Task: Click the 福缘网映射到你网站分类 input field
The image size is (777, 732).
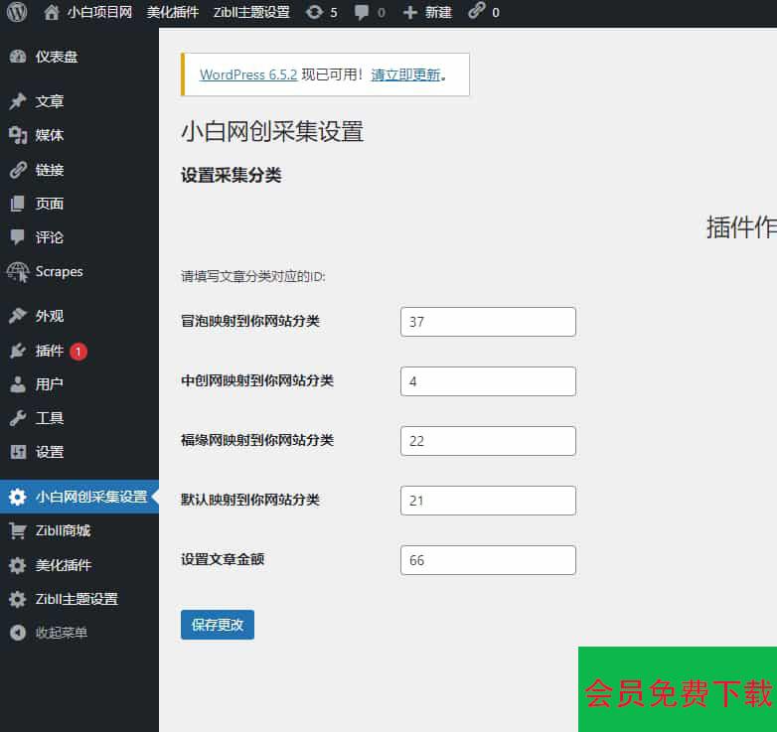Action: click(x=488, y=441)
